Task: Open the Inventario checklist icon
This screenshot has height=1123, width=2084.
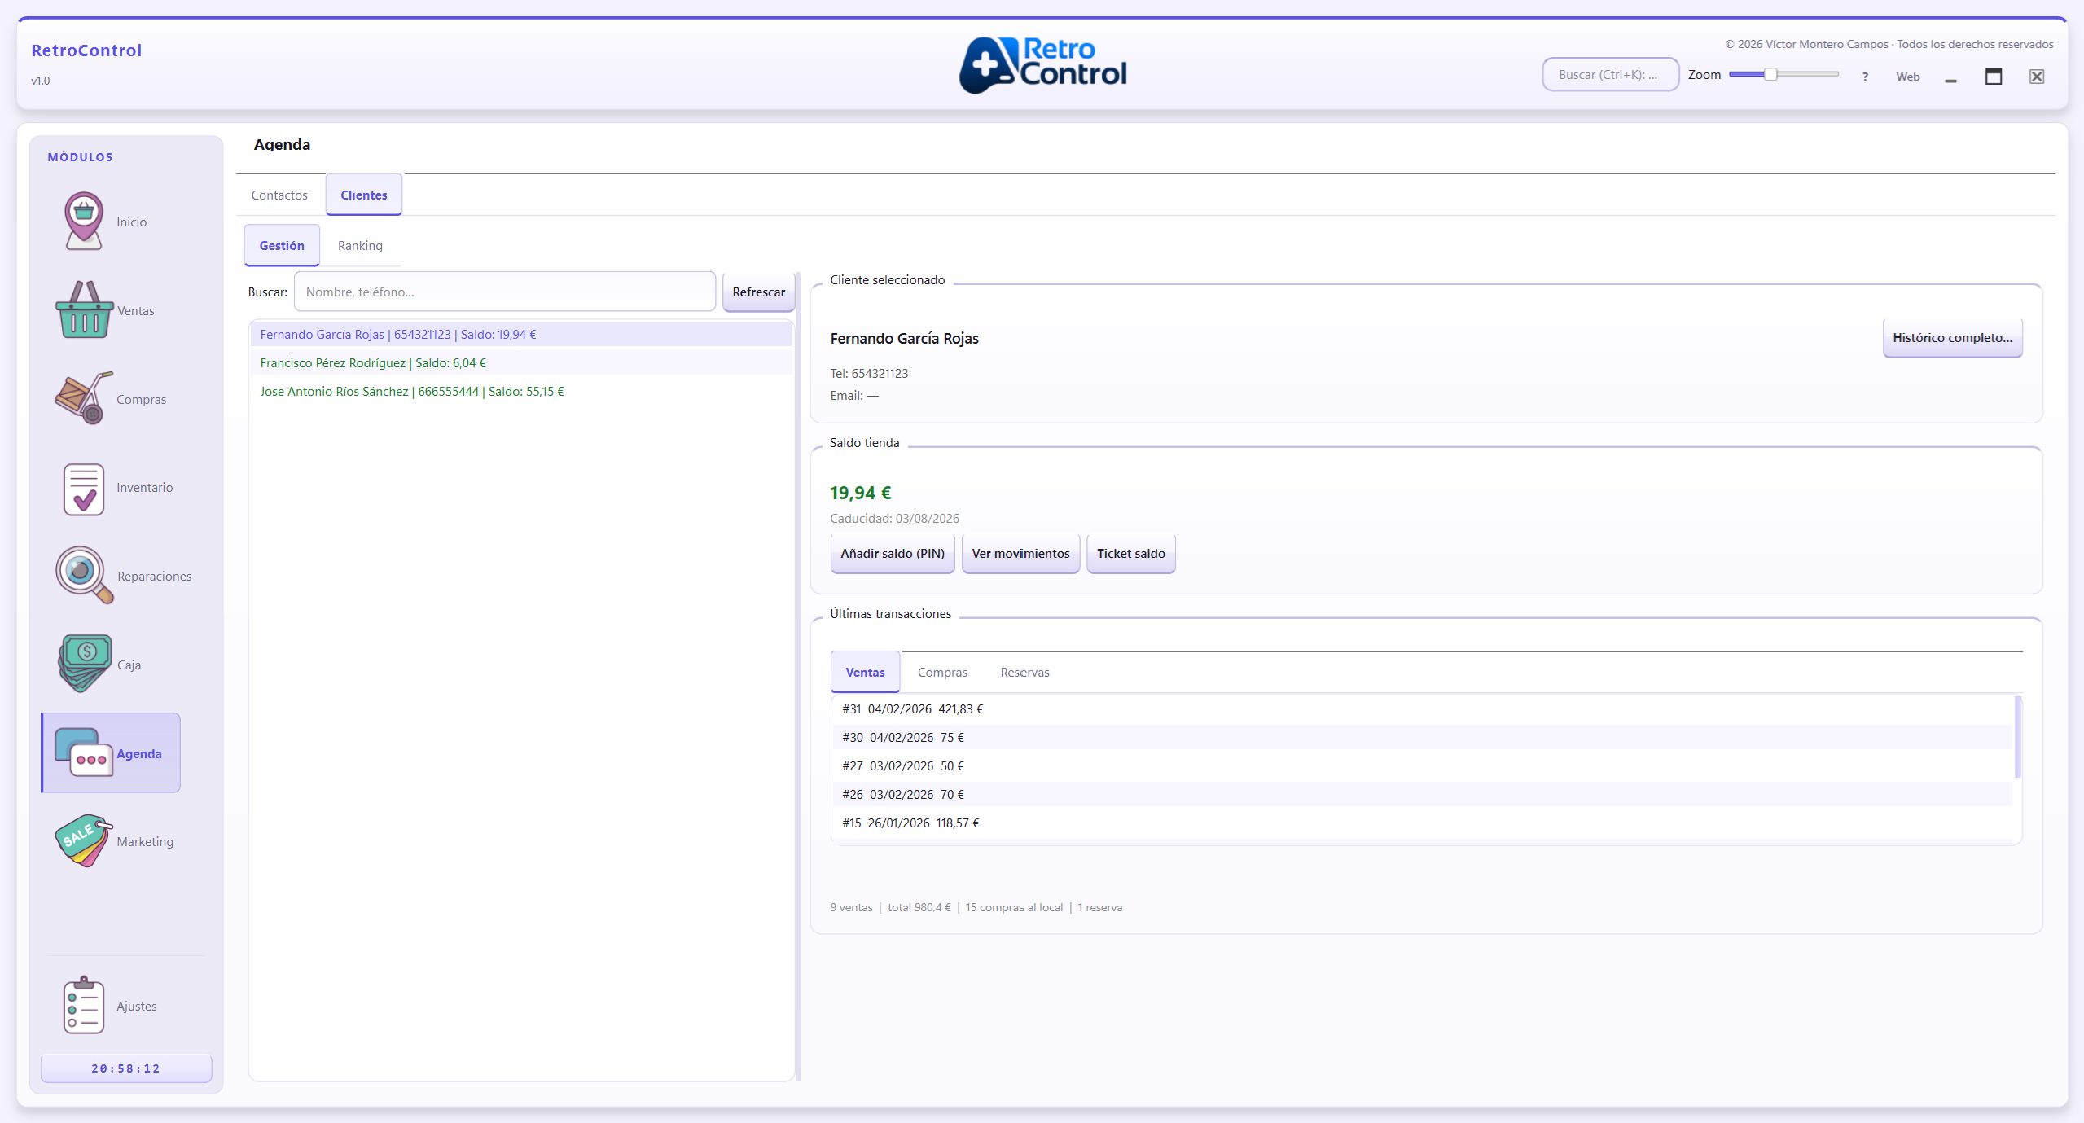Action: click(84, 488)
